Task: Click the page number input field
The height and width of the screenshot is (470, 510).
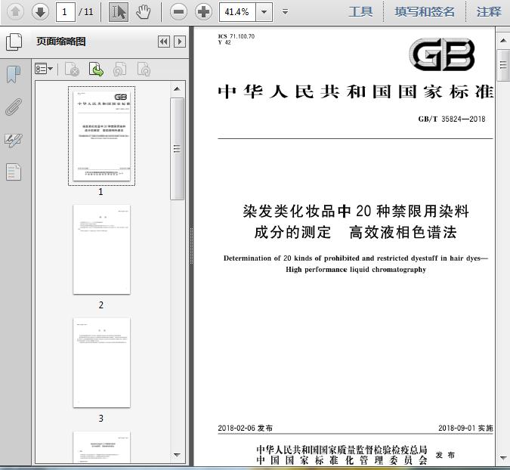Action: (66, 11)
